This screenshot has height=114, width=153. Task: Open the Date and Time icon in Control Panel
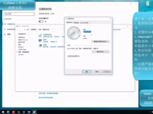point(40,35)
